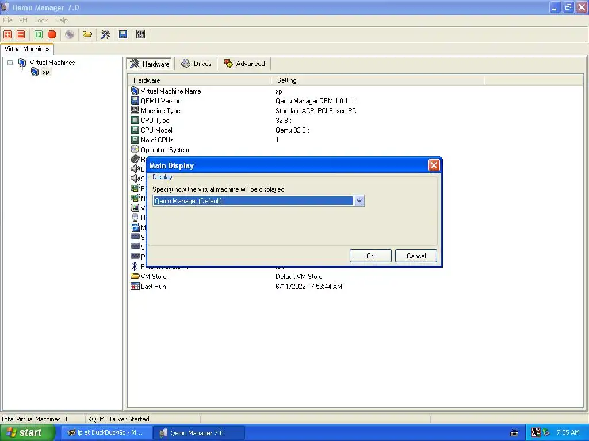Open the File menu

[7, 20]
